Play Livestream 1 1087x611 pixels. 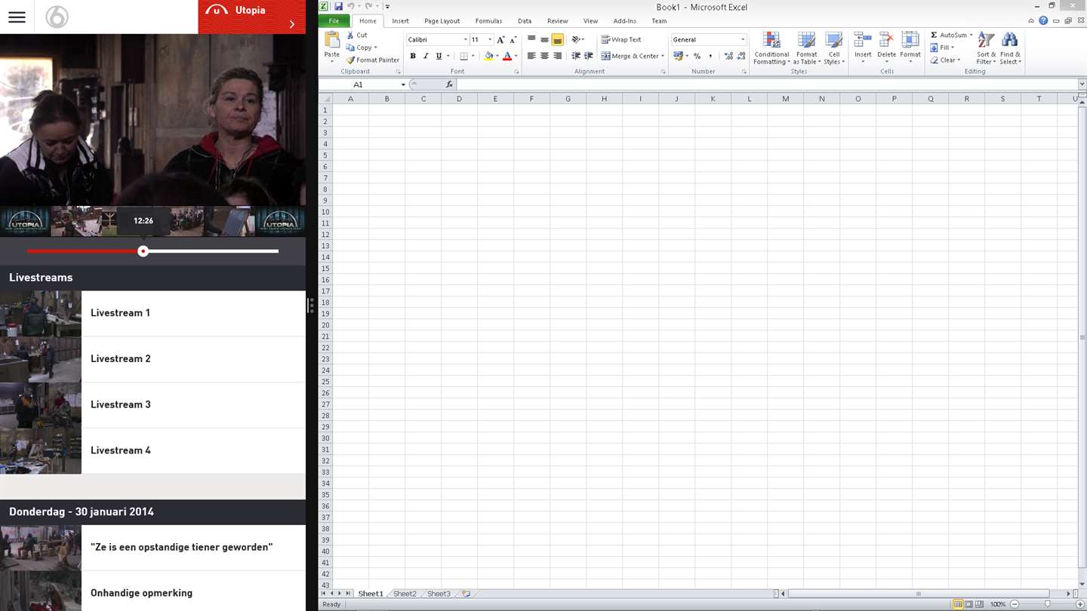point(152,313)
